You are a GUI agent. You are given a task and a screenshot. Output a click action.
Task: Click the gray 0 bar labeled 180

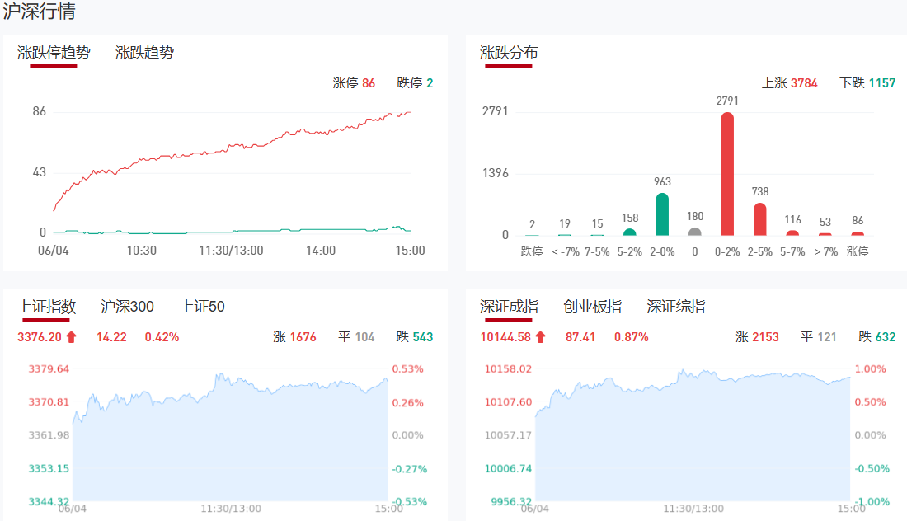[695, 232]
